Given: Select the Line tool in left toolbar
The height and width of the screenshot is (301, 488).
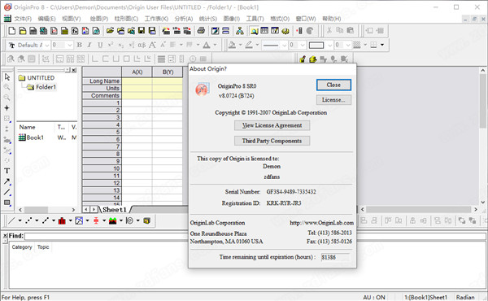Looking at the screenshot, I should coord(7,192).
